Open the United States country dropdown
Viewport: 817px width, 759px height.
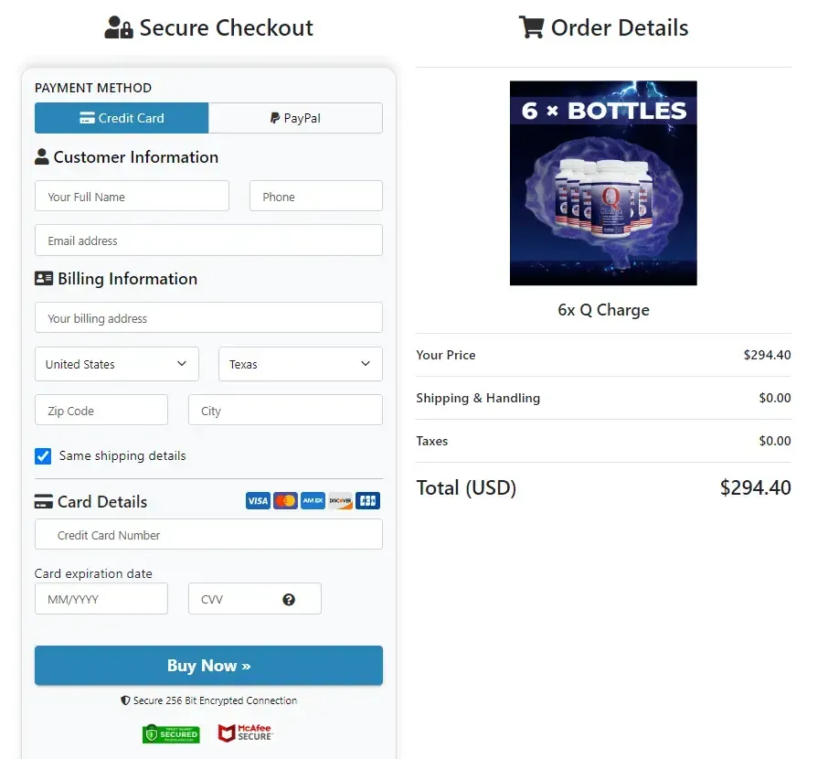[x=116, y=364]
